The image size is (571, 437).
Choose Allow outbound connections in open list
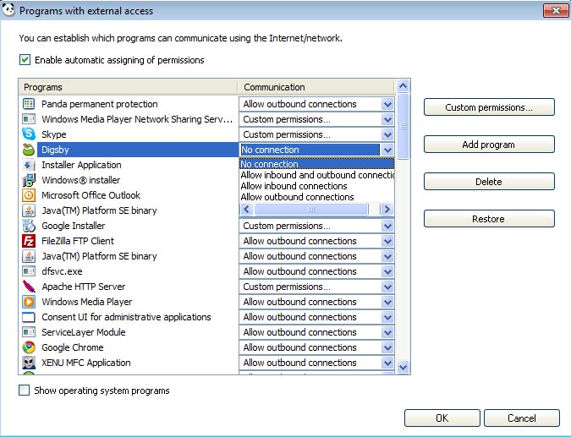coord(317,197)
